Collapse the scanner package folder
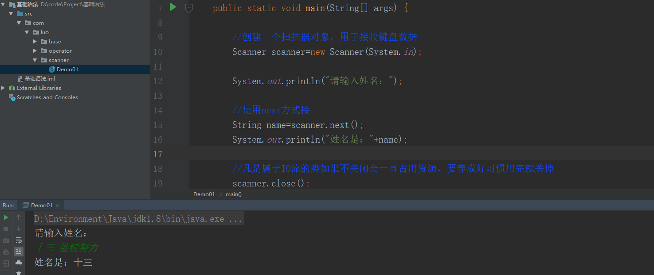 (35, 60)
